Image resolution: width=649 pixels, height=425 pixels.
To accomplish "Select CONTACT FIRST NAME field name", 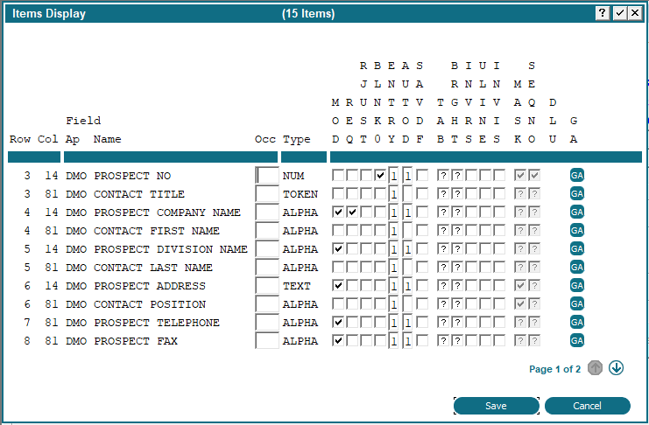I will (x=157, y=231).
